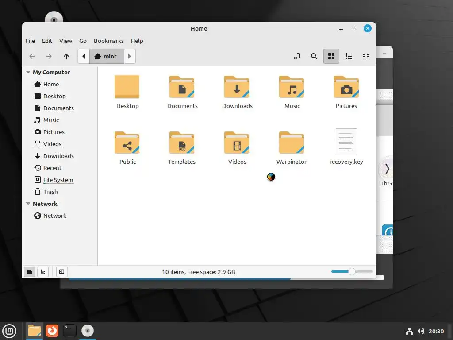The image size is (453, 340).
Task: Hide the sidebar button
Action: [x=61, y=272]
